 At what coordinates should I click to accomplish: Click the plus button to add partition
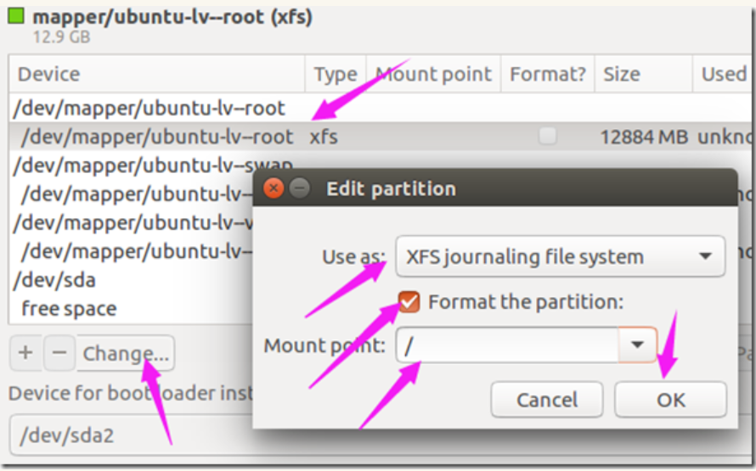[x=26, y=353]
